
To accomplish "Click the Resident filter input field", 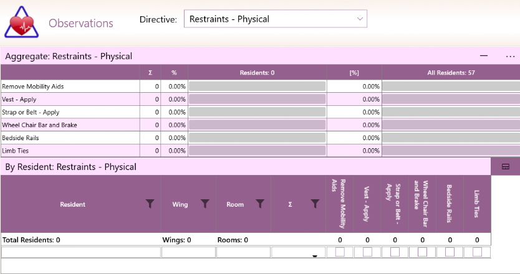I will [81, 252].
